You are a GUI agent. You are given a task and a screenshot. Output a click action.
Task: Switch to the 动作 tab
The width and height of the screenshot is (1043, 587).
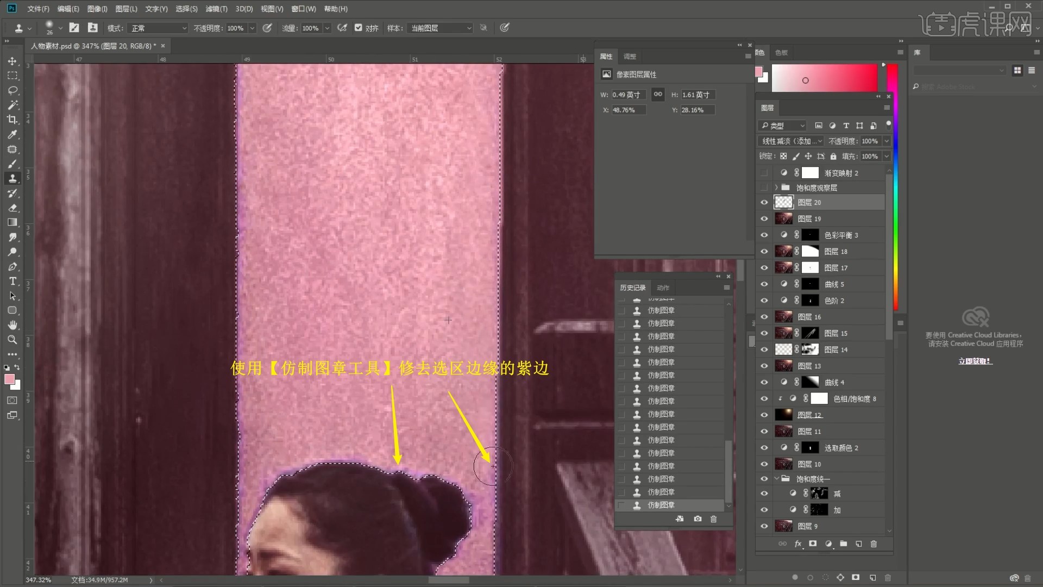[x=663, y=288]
